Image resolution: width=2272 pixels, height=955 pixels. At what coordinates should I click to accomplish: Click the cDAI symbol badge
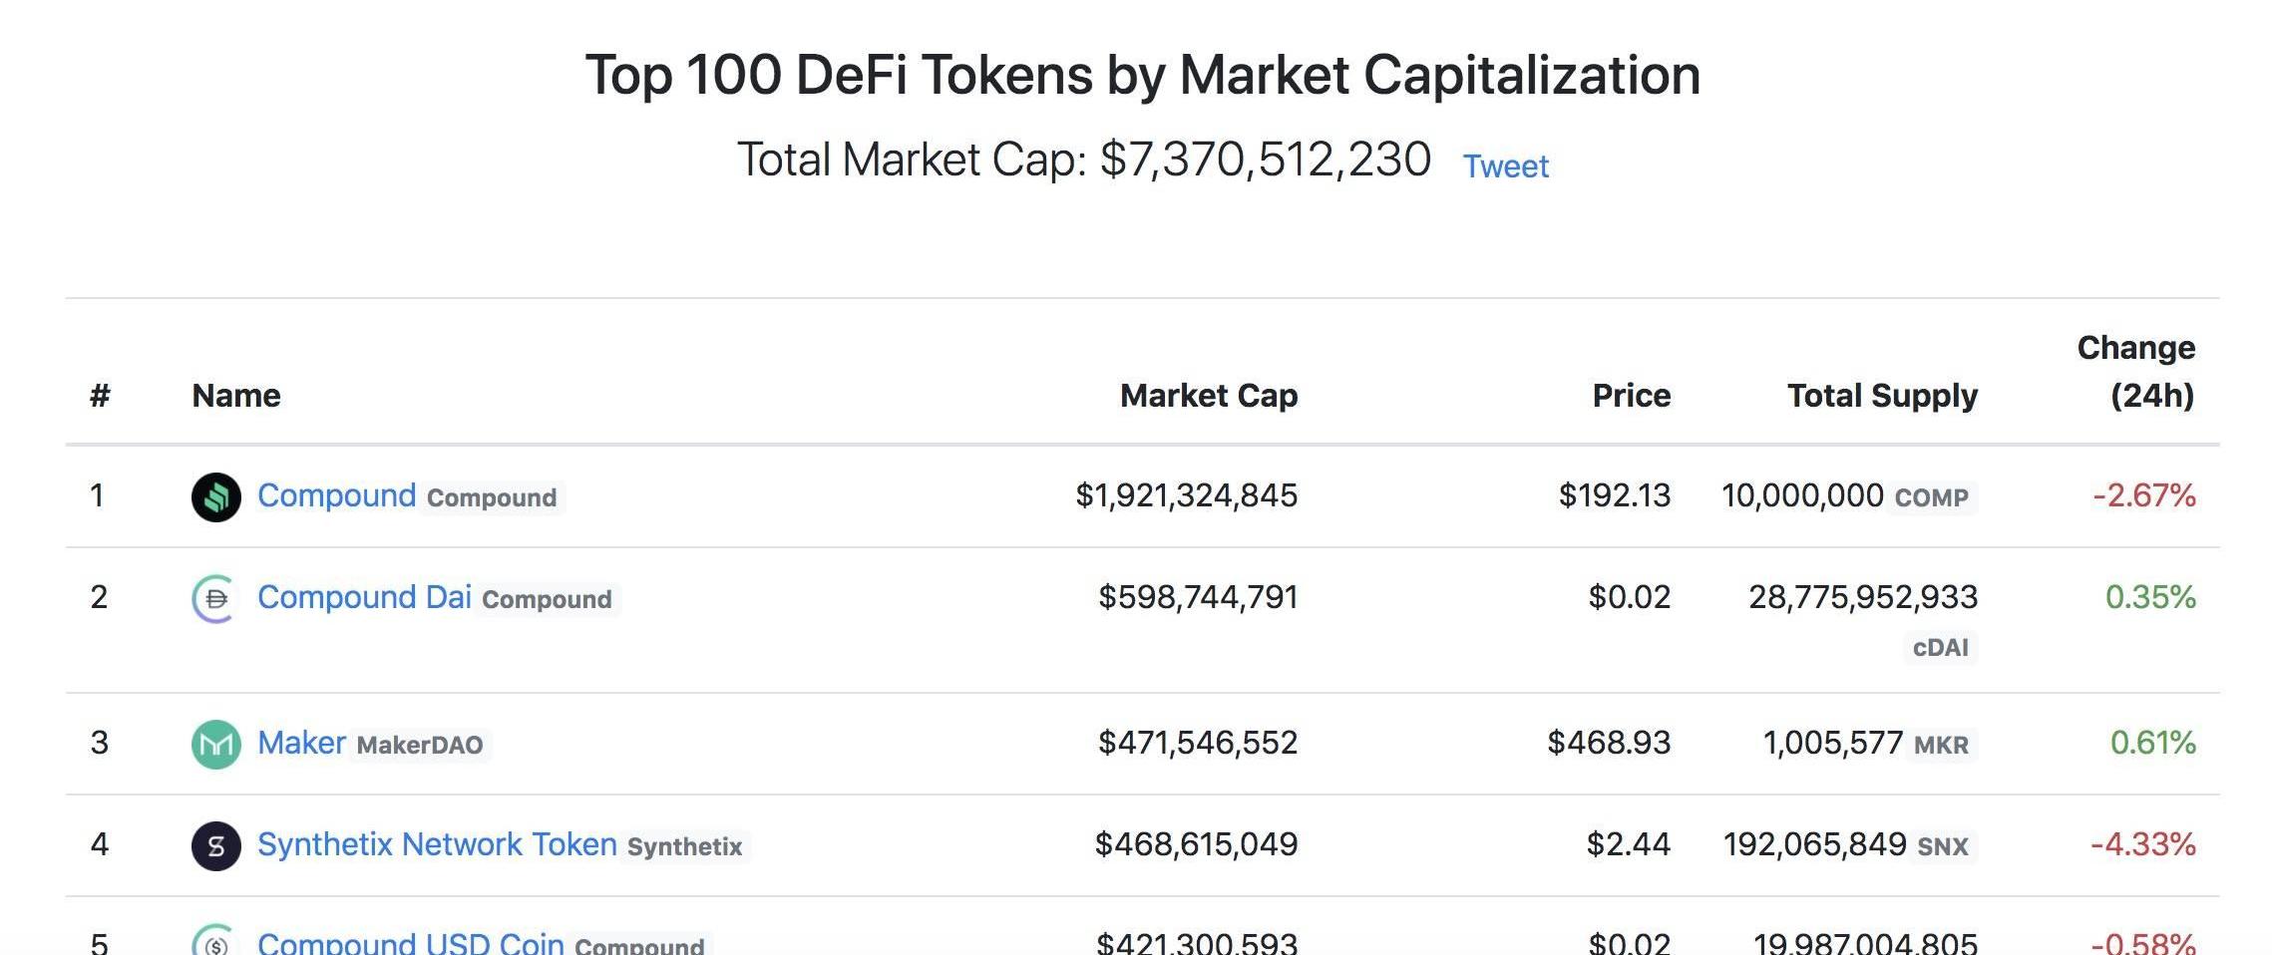coord(1941,648)
